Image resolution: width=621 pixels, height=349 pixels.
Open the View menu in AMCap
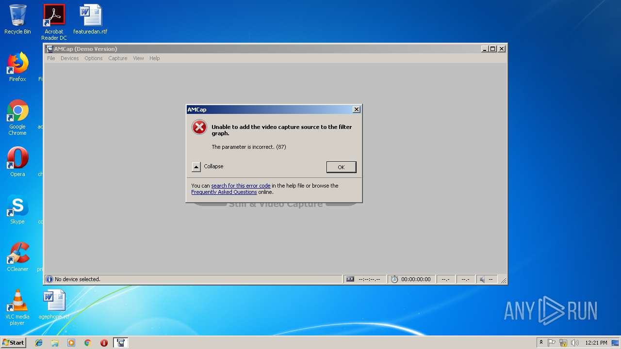[x=138, y=58]
